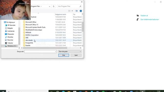The height and width of the screenshot is (92, 164).
Task: Select the Microsoft Update Health Tools folder icon
Action: [x=24, y=27]
